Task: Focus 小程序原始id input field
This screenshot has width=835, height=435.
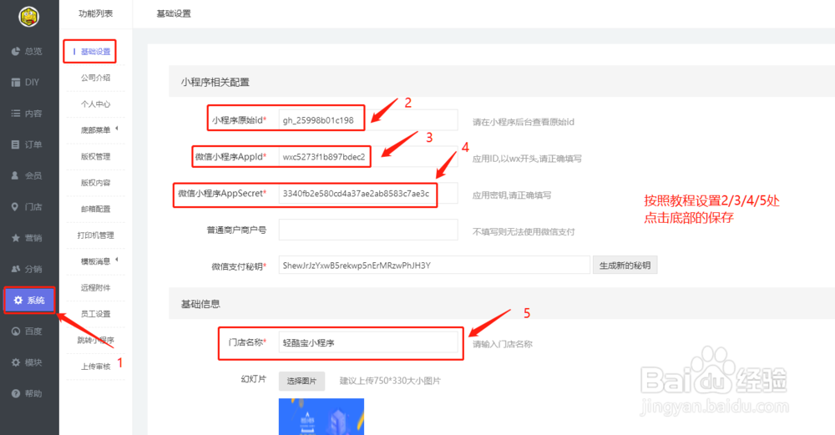Action: [368, 119]
